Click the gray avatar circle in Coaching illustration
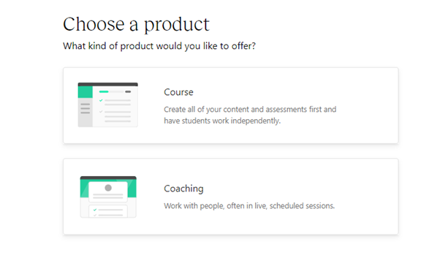The width and height of the screenshot is (440, 266). (x=108, y=188)
